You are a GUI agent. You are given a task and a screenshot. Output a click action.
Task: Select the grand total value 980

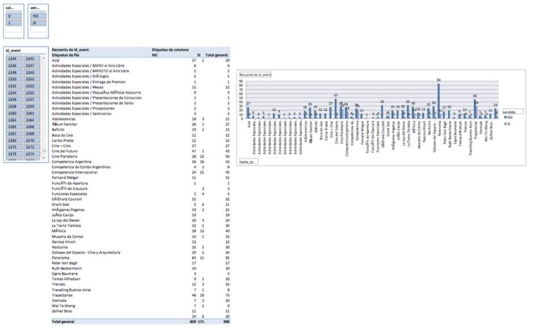pos(226,321)
